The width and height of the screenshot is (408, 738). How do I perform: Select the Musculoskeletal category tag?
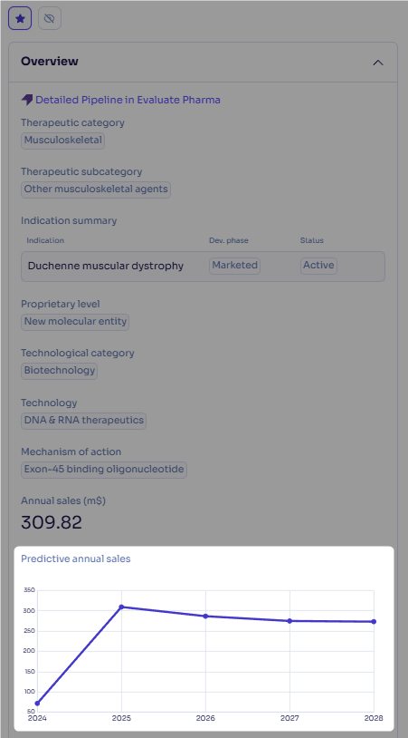click(63, 141)
